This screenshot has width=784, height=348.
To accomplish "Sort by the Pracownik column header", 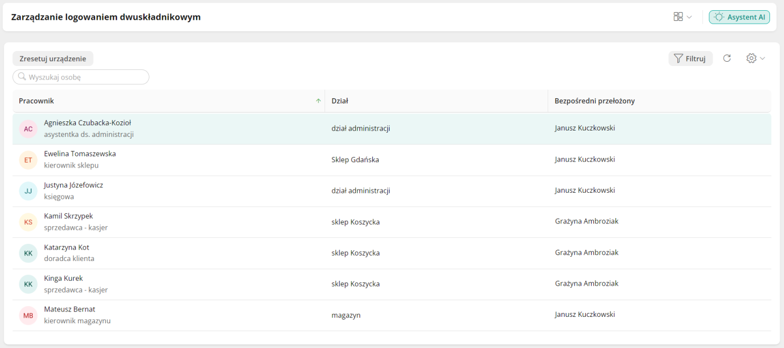I will click(37, 101).
